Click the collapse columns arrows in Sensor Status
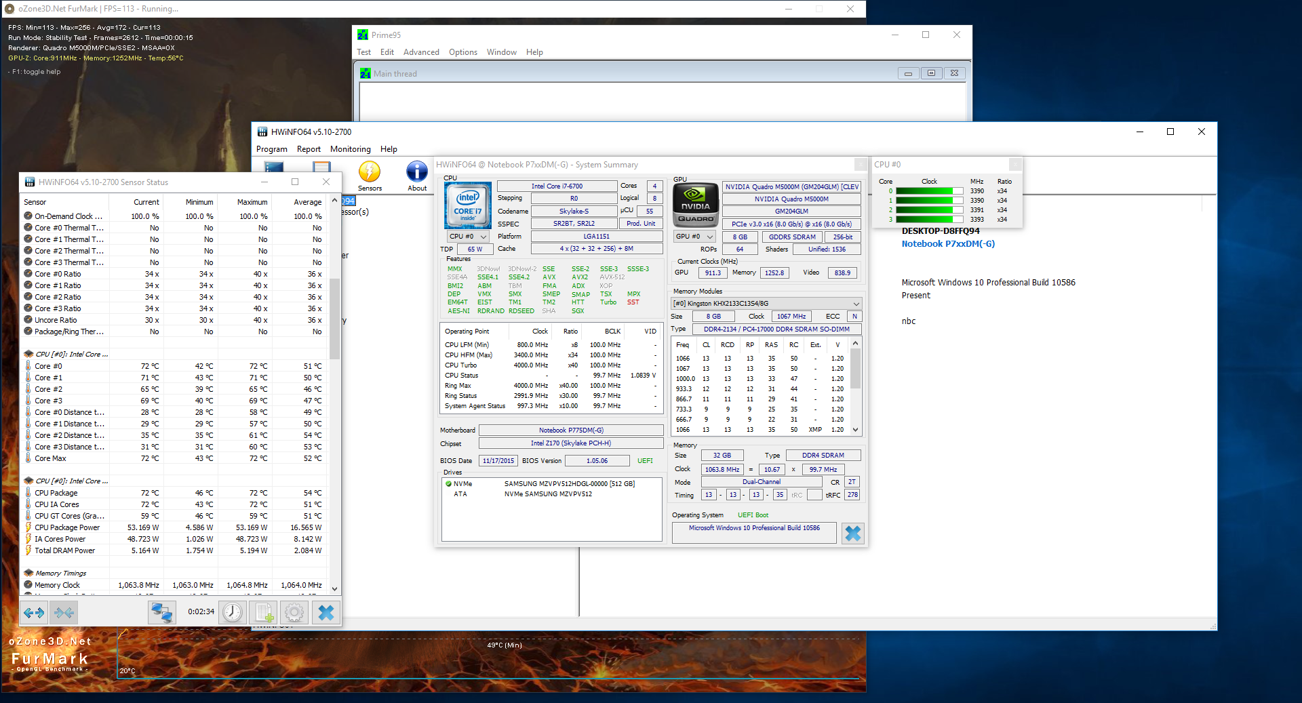1302x703 pixels. (64, 613)
